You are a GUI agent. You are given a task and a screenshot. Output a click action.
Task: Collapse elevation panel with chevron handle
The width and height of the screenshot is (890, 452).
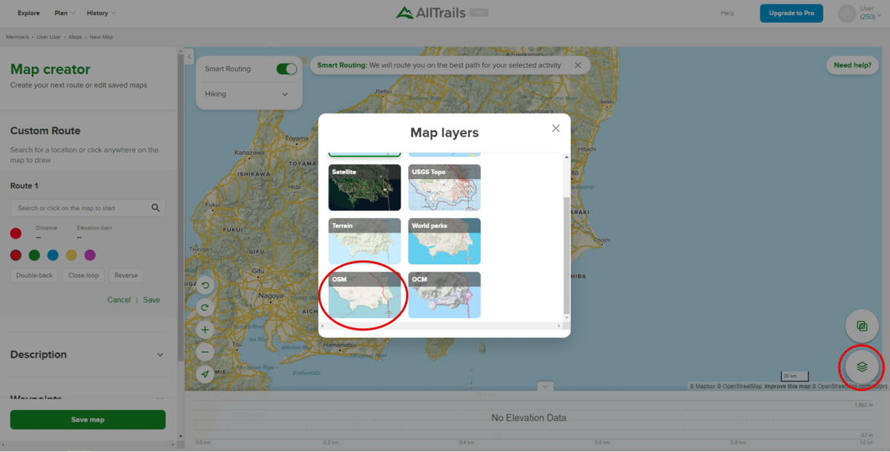pyautogui.click(x=546, y=386)
